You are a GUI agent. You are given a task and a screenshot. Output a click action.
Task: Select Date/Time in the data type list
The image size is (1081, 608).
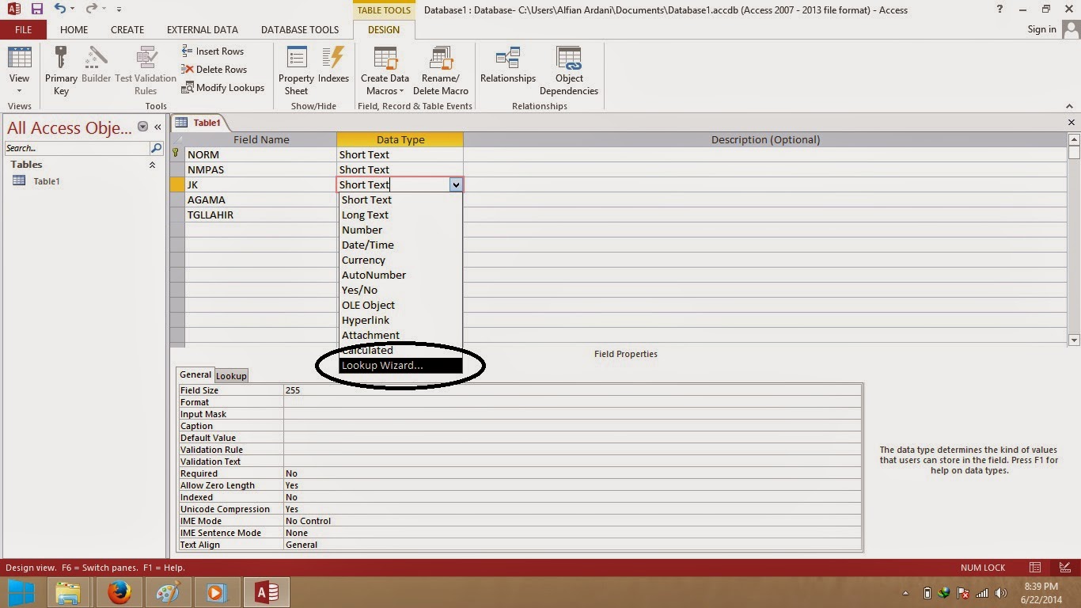pos(400,245)
